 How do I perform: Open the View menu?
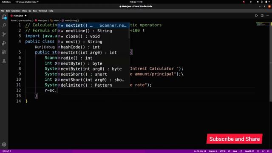[x=24, y=11]
